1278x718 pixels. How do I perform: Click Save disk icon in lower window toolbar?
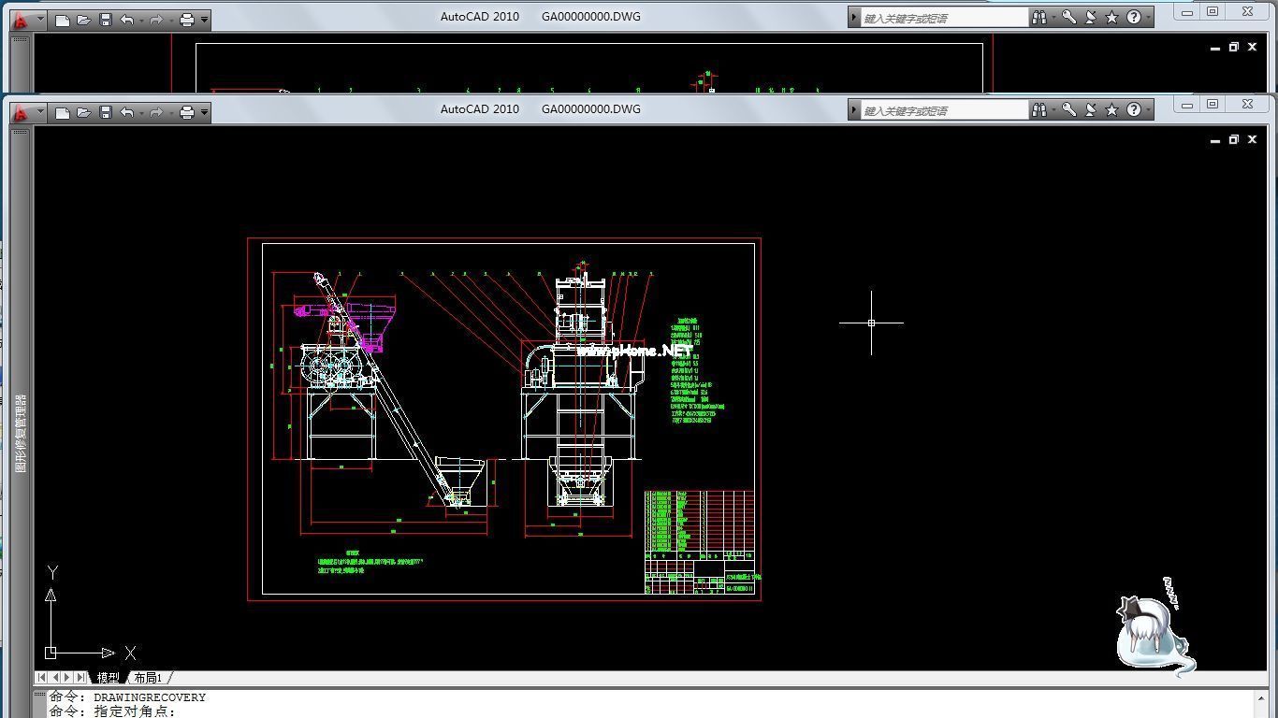point(106,112)
